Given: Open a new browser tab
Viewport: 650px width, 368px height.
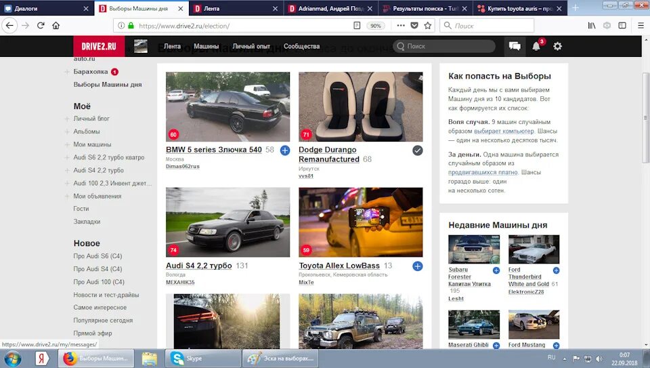Looking at the screenshot, I should click(575, 8).
